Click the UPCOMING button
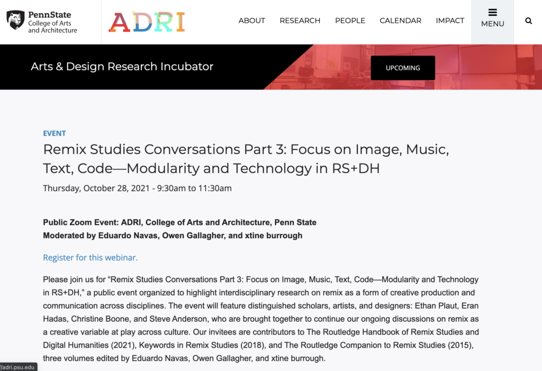542x371 pixels. 403,68
